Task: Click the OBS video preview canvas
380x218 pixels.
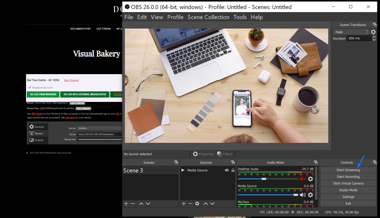Action: (x=227, y=86)
